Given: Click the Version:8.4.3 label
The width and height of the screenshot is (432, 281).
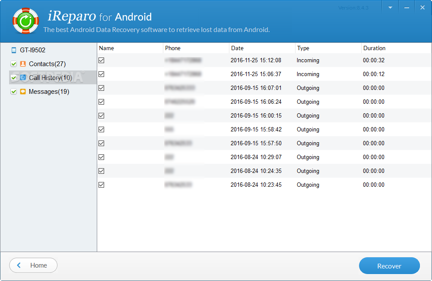Looking at the screenshot, I should coord(353,8).
